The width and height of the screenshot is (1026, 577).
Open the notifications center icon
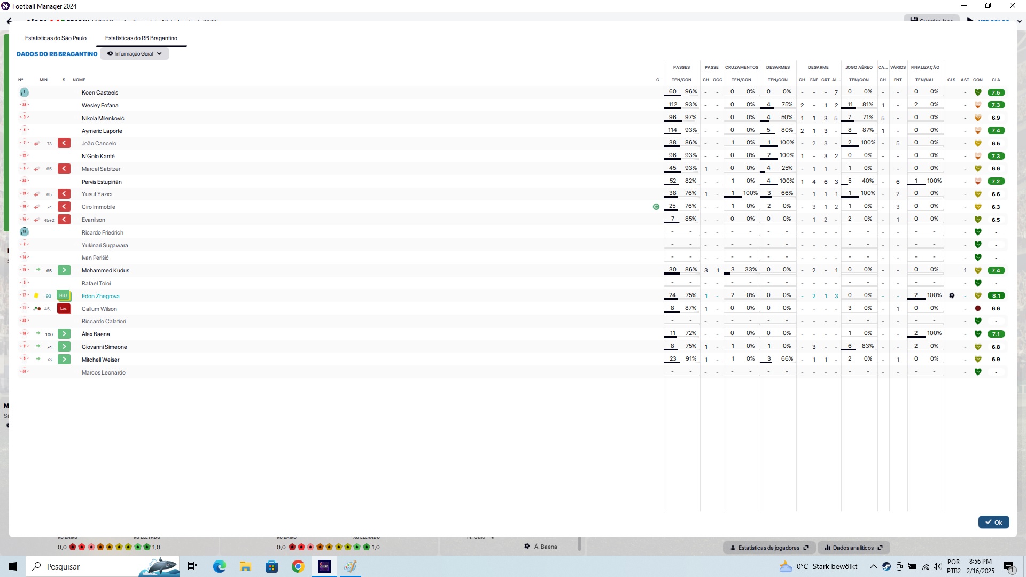pyautogui.click(x=1009, y=566)
